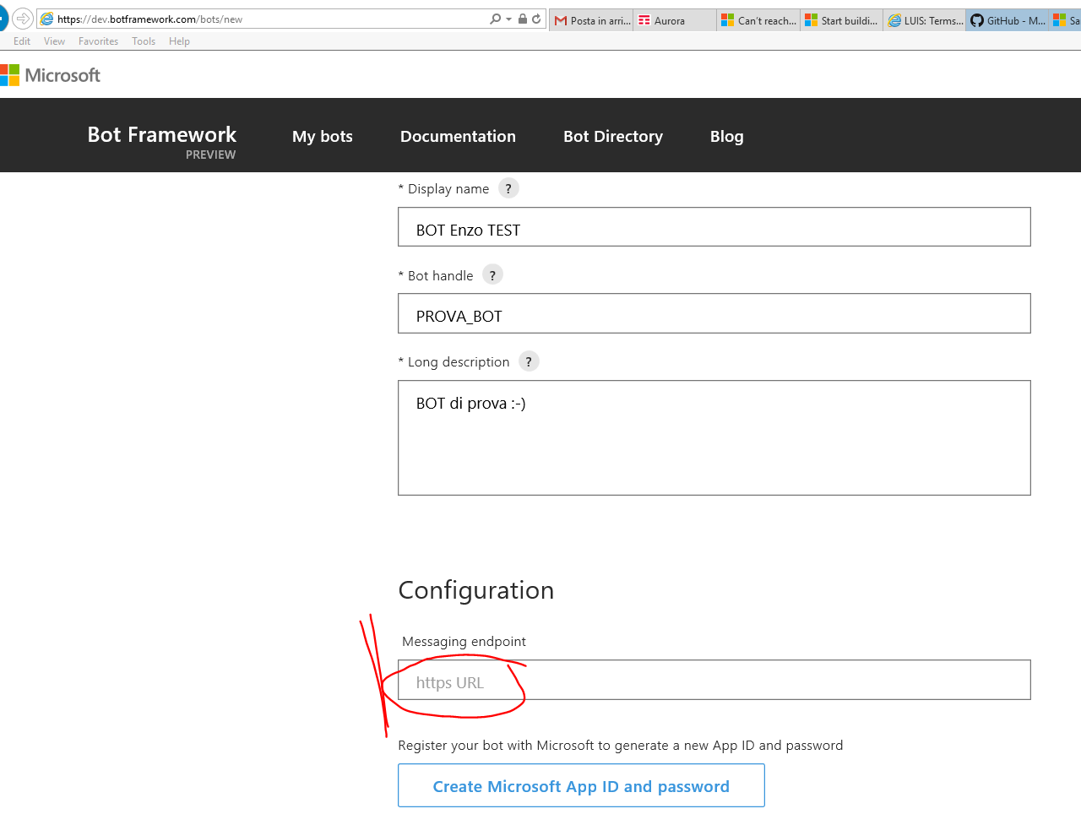Open help tooltip beside Long description
The image size is (1081, 825).
[x=529, y=361]
